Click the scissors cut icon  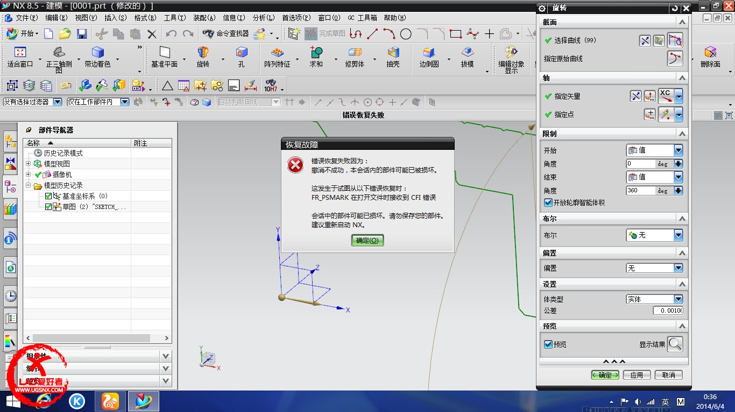click(x=102, y=34)
